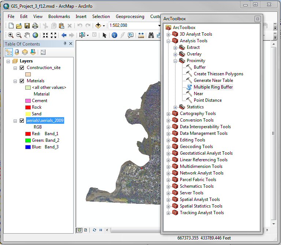This screenshot has width=281, height=245.
Task: Click the Cement pink color swatch
Action: [28, 101]
